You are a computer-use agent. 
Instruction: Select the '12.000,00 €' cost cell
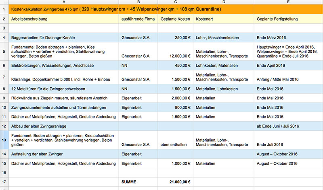(x=176, y=52)
